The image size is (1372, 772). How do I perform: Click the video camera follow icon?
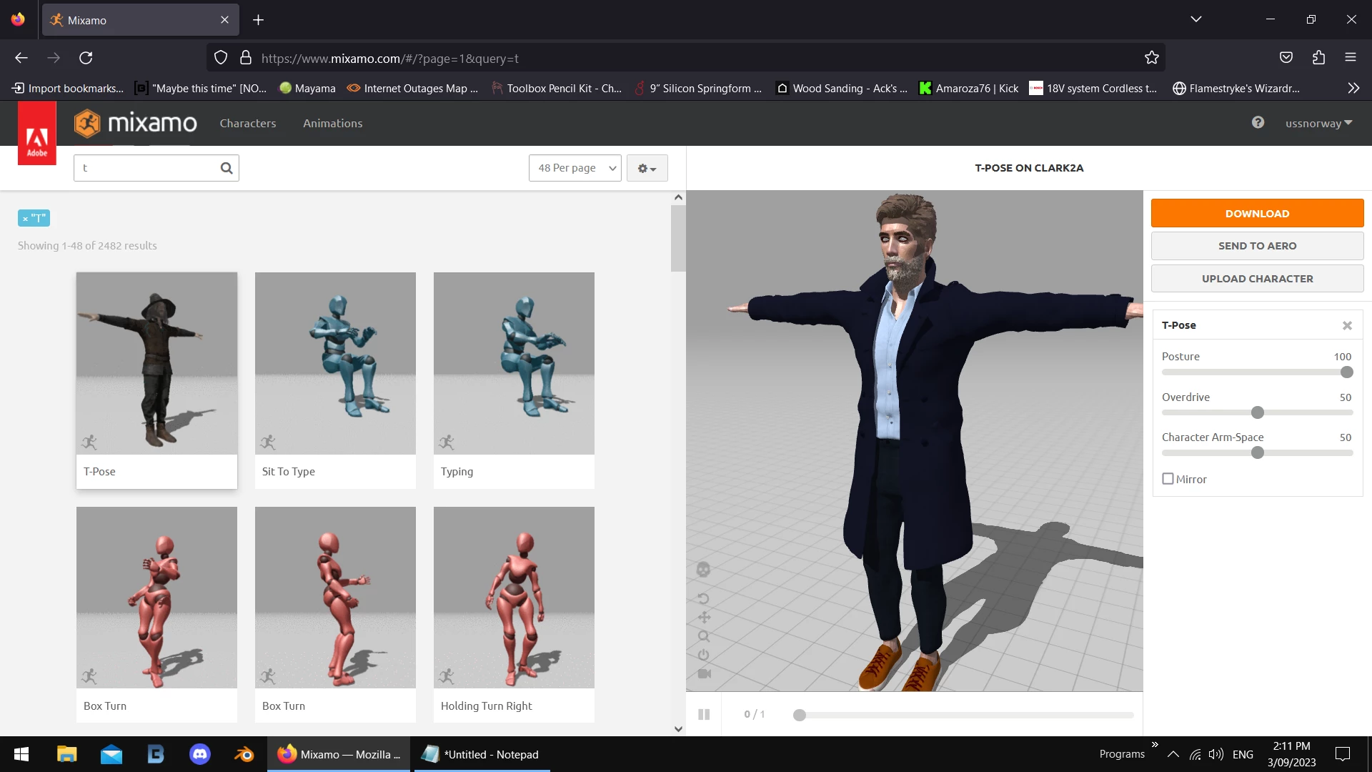click(x=704, y=673)
